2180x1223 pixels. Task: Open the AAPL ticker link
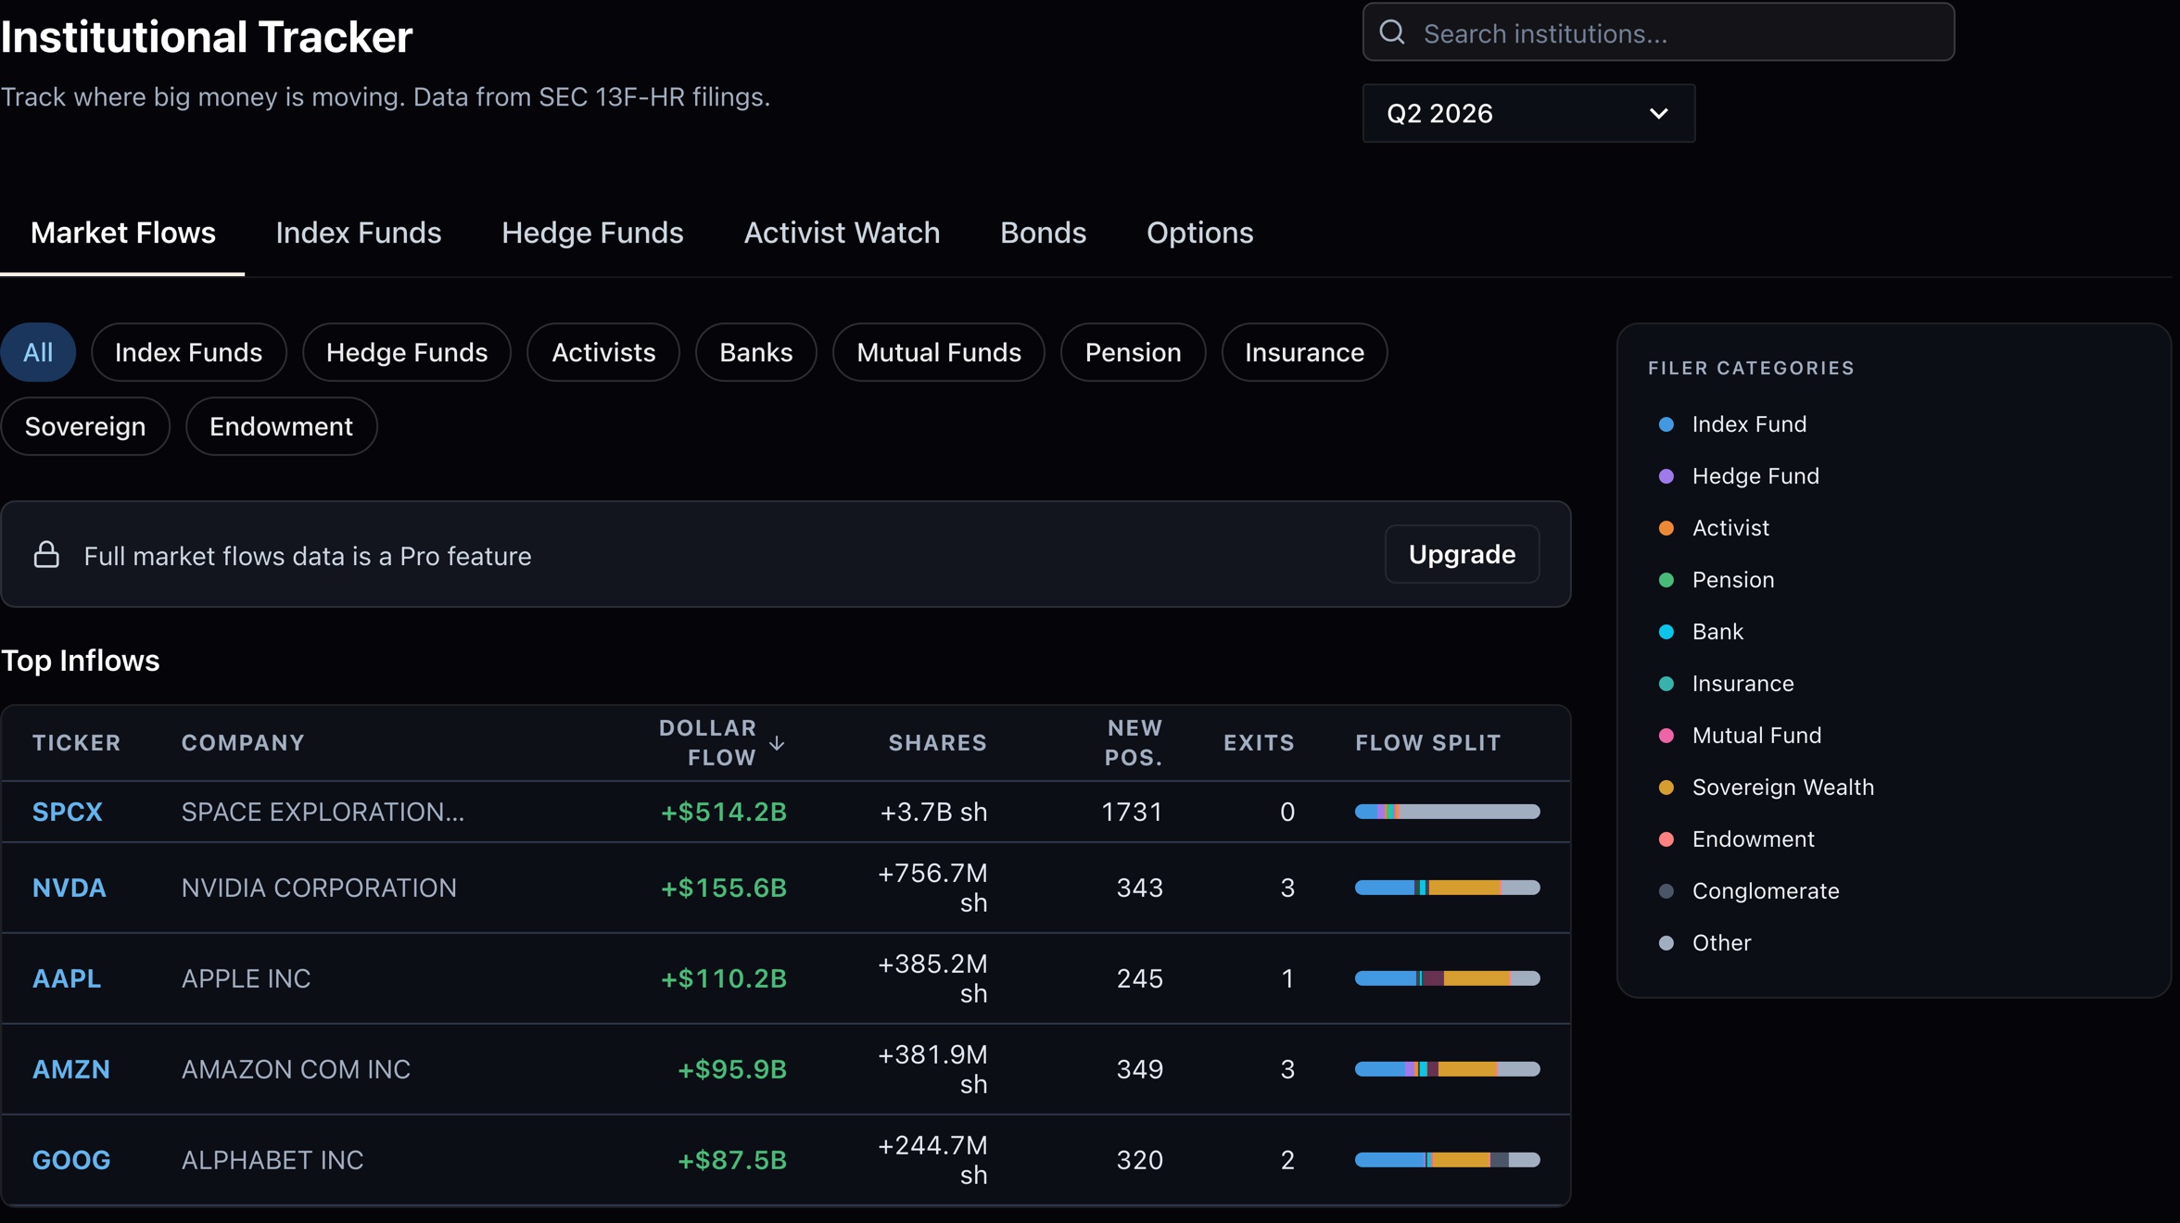coord(67,978)
